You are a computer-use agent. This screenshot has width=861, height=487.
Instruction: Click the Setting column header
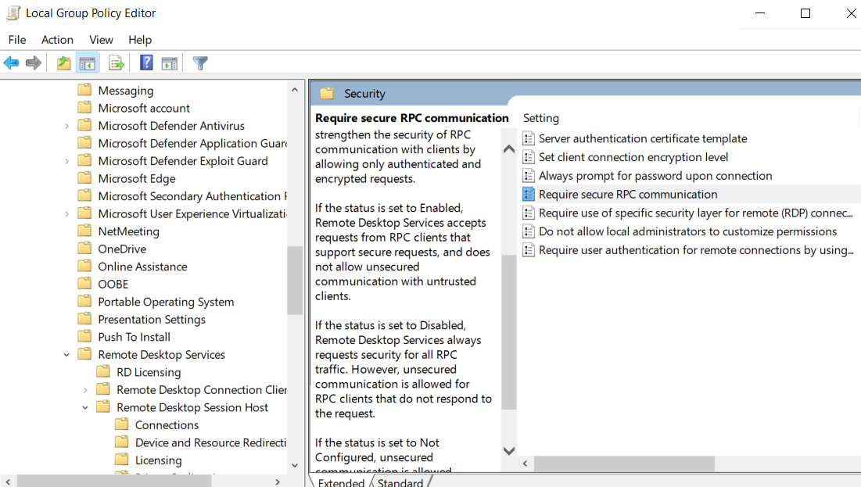click(x=541, y=118)
